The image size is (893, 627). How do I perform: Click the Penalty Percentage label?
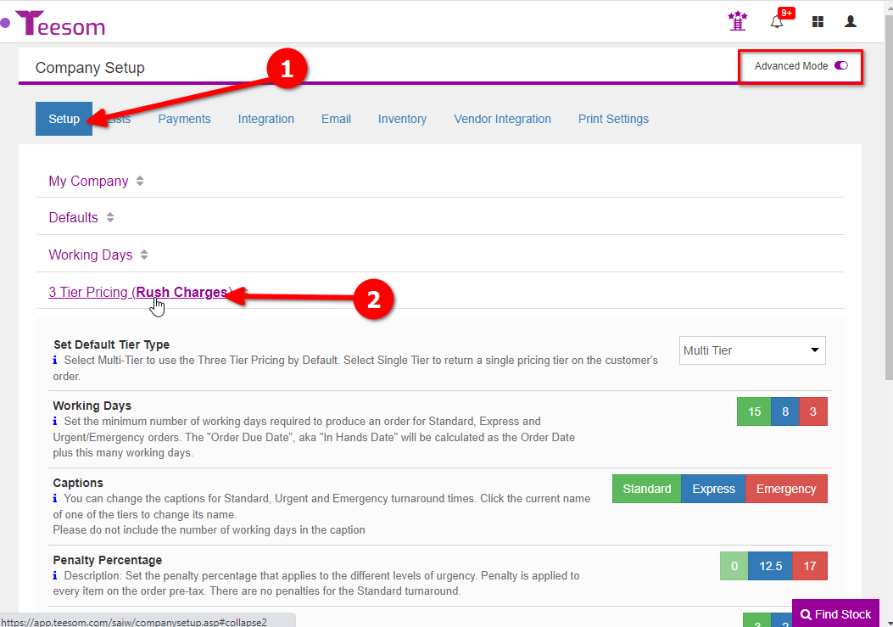(x=108, y=560)
